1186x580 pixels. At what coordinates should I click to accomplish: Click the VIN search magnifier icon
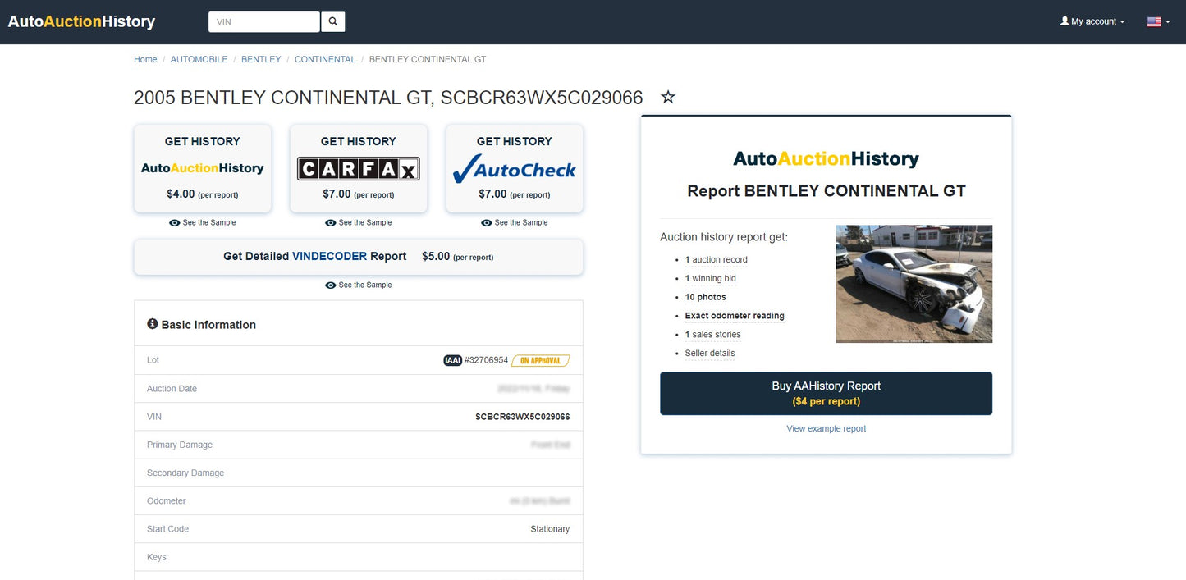tap(332, 21)
